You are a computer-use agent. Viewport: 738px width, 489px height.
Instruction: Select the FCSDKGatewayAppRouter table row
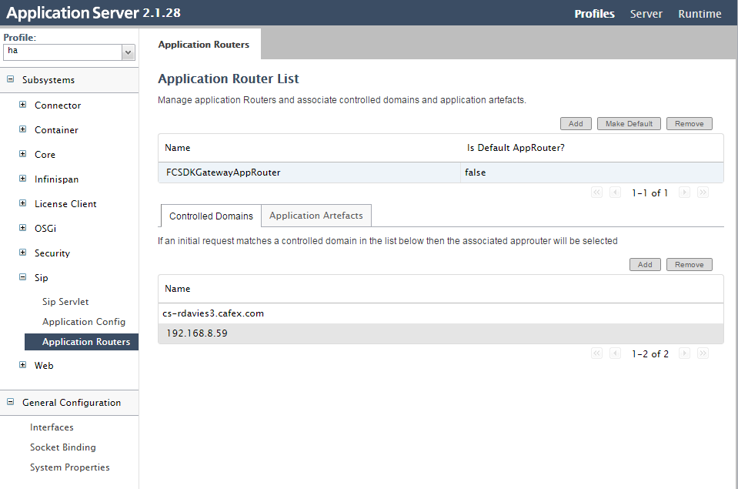pyautogui.click(x=440, y=172)
